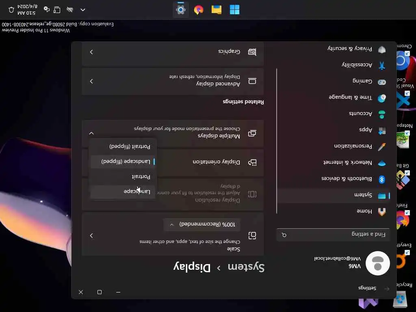Open File Explorer from the taskbar

(217, 10)
